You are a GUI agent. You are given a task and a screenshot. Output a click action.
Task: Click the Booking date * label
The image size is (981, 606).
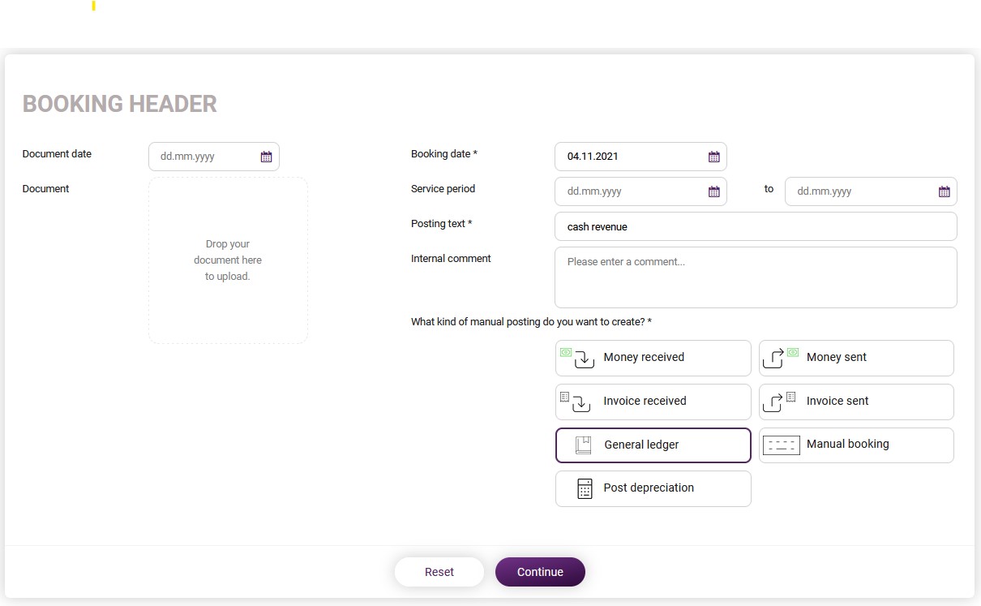tap(444, 154)
